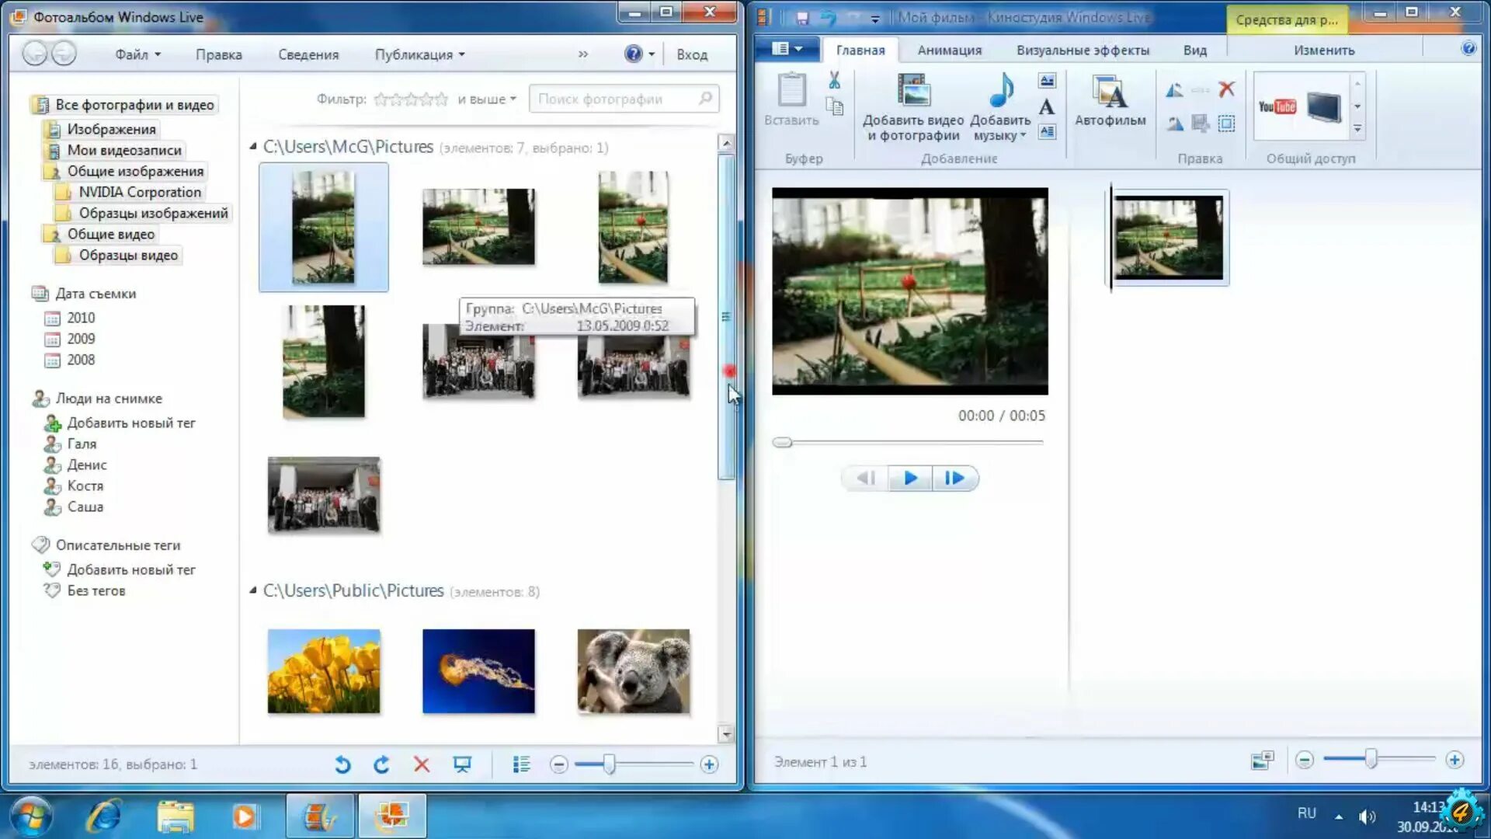This screenshot has width=1491, height=839.
Task: Click the gallery thumbnail zoom slider
Action: tap(610, 764)
